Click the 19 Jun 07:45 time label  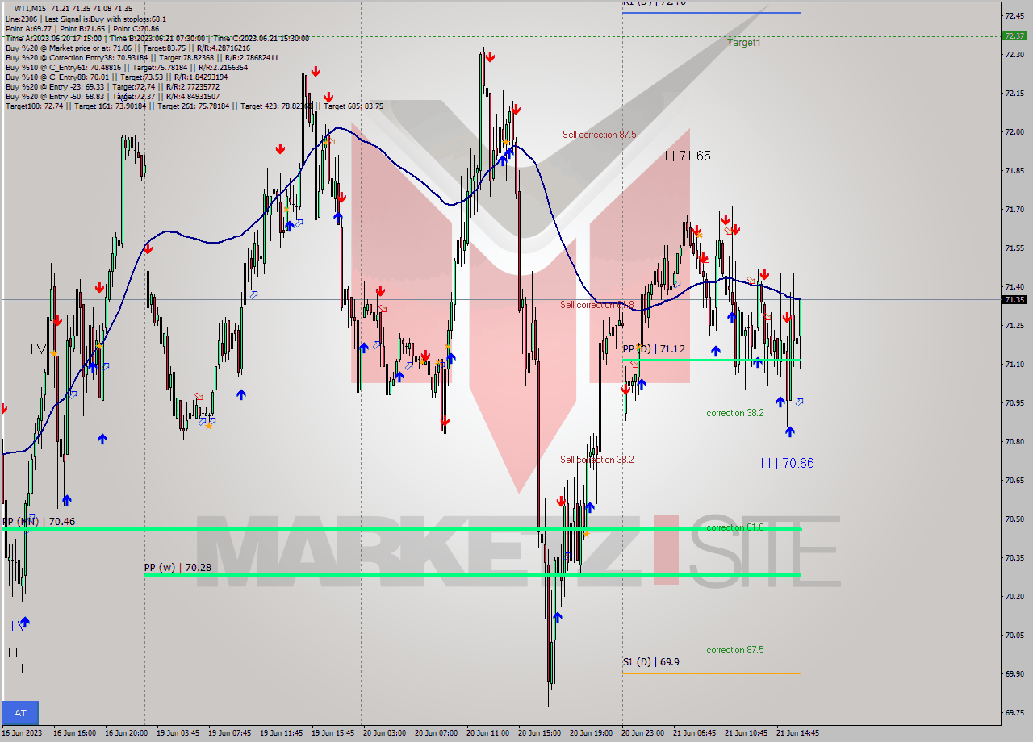point(229,733)
